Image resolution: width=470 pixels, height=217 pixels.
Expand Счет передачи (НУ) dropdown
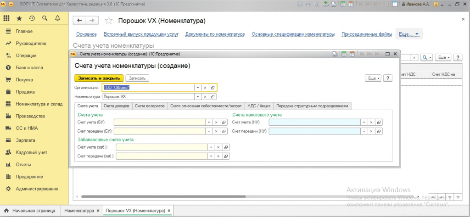[364, 131]
